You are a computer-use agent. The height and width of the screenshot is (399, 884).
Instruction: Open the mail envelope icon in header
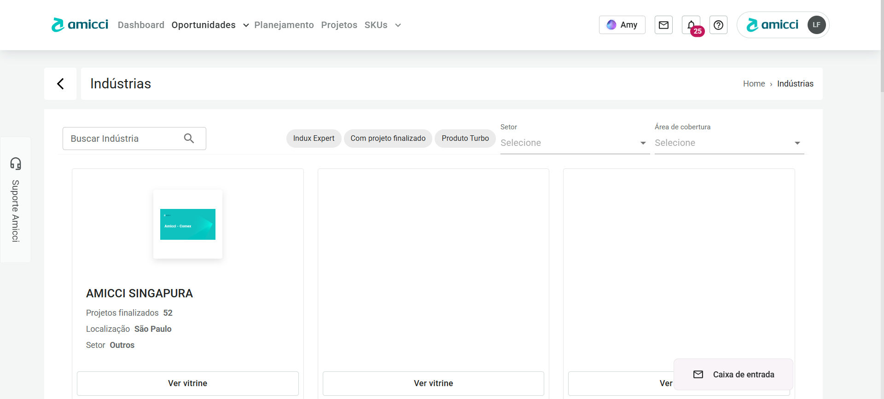pyautogui.click(x=663, y=25)
